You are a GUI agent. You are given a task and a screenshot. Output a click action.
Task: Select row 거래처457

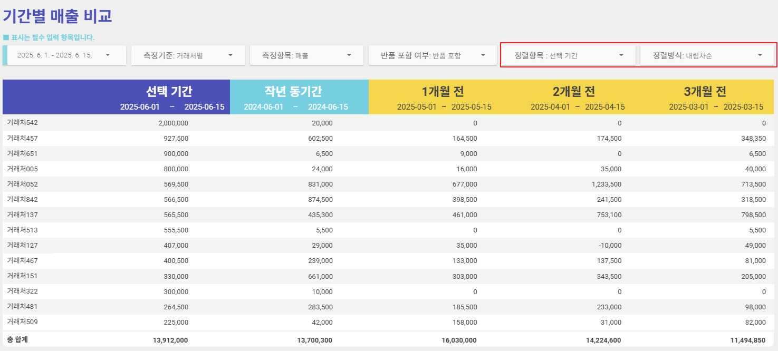point(388,138)
